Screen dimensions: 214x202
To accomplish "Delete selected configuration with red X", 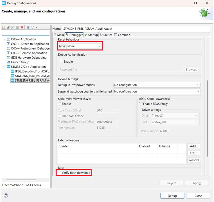I will pyautogui.click(x=22, y=27).
